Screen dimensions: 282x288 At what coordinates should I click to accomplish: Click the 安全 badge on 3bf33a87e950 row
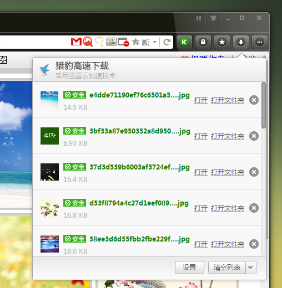pos(74,131)
